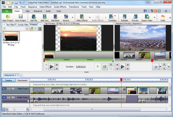173x117 pixels.
Task: Click the LinkedIn share icon
Action: (x=159, y=11)
